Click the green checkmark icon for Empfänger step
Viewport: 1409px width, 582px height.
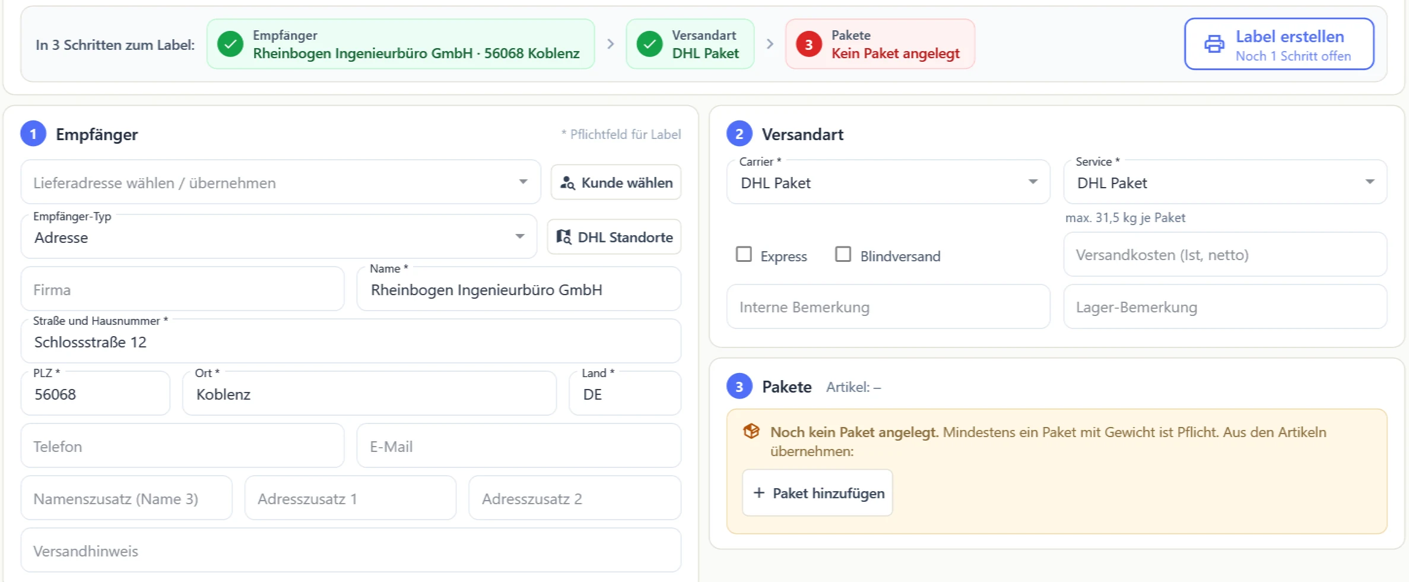click(x=230, y=45)
